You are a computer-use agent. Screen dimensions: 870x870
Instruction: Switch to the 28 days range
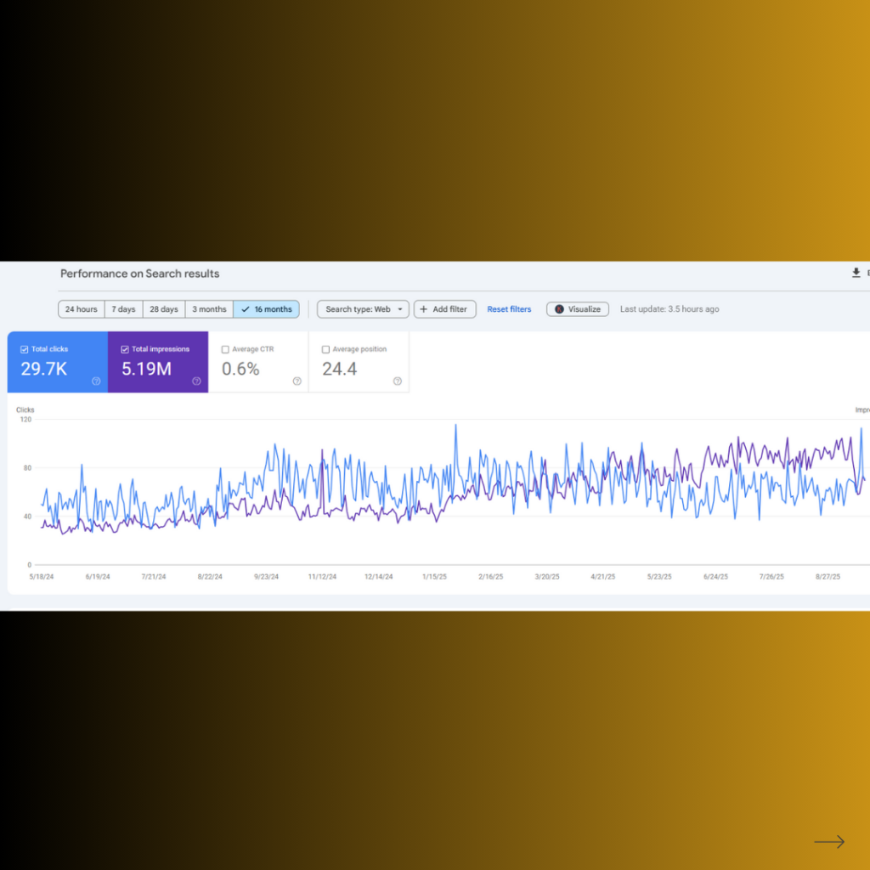(164, 309)
